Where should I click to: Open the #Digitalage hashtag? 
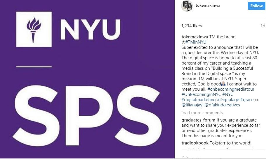point(228,100)
